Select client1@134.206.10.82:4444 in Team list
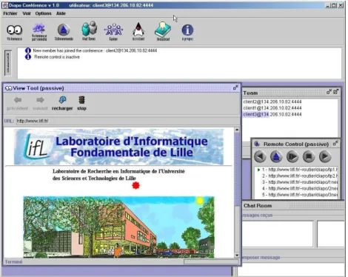Viewport: 348px width, 277px height. (x=272, y=108)
